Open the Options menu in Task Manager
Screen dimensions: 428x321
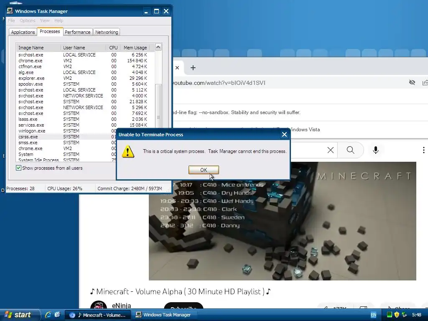(27, 20)
